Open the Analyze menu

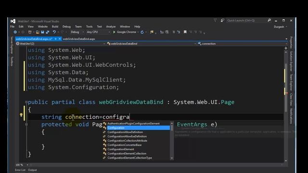click(111, 26)
